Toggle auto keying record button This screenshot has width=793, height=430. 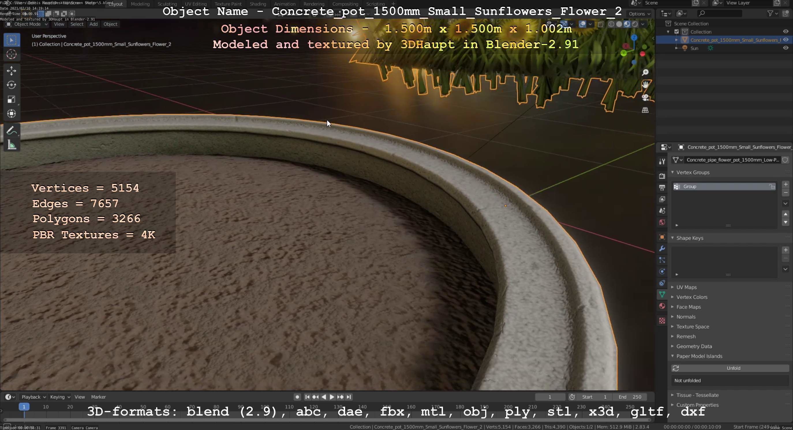click(x=297, y=397)
